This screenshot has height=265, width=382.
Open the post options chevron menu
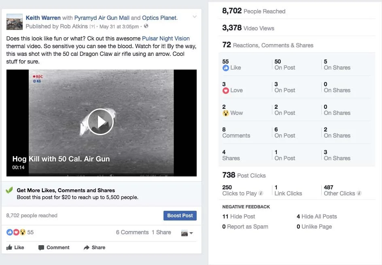[194, 17]
